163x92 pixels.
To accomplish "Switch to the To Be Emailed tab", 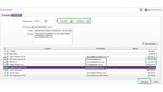I will point(17,15).
